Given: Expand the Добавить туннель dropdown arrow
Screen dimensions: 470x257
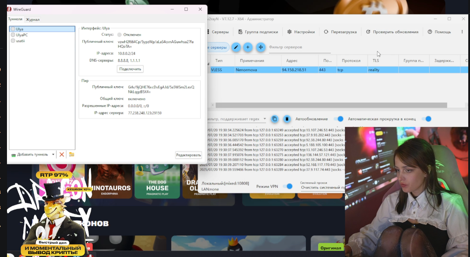Looking at the screenshot, I should (53, 154).
